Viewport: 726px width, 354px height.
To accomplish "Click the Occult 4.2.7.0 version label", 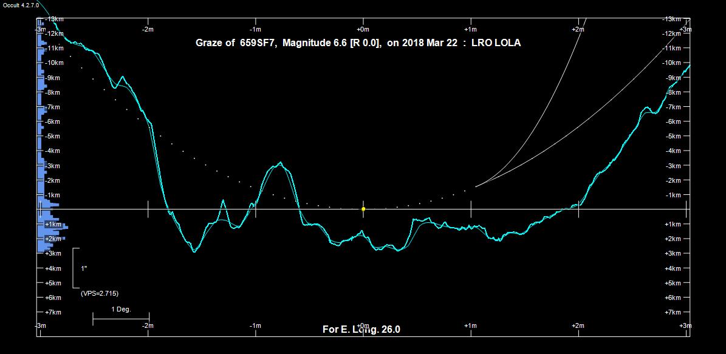I will 21,5.
